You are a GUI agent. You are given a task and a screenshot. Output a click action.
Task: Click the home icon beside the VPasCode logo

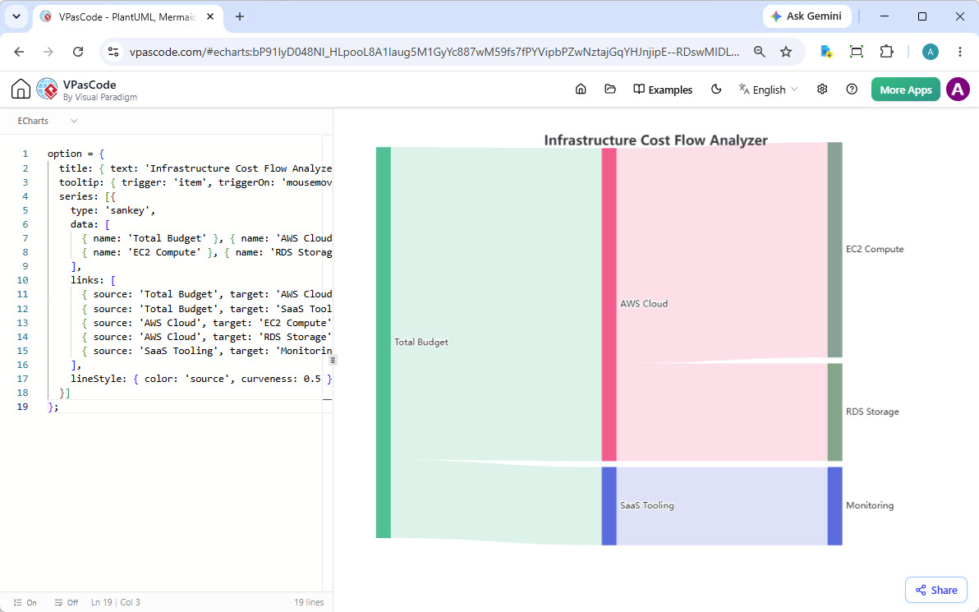pyautogui.click(x=21, y=90)
